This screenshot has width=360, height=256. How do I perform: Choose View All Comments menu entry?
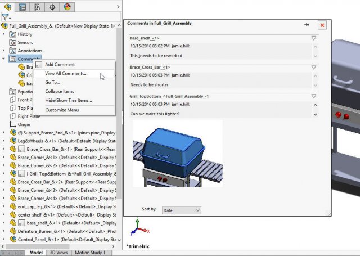[x=74, y=74]
